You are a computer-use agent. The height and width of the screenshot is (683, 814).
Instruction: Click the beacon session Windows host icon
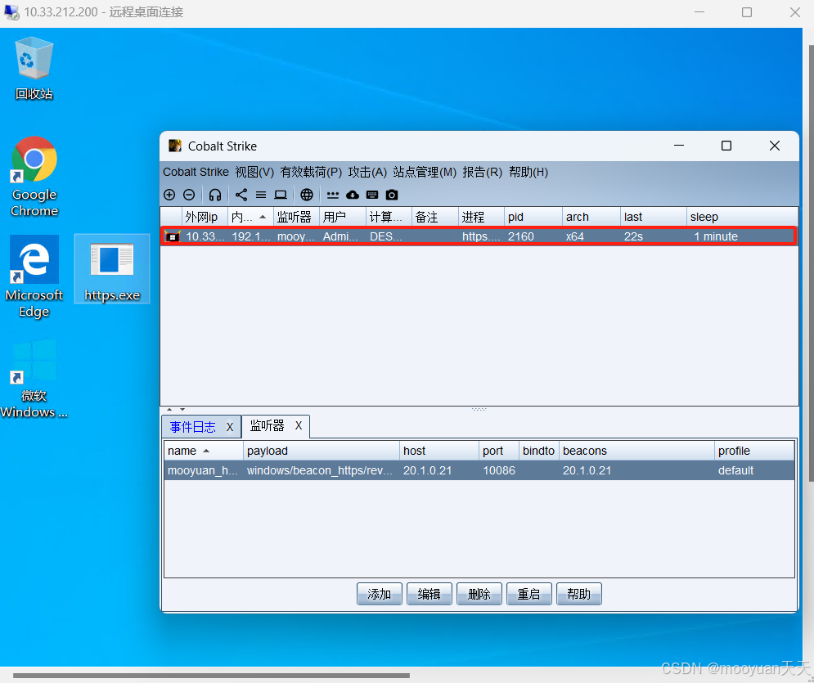click(172, 236)
